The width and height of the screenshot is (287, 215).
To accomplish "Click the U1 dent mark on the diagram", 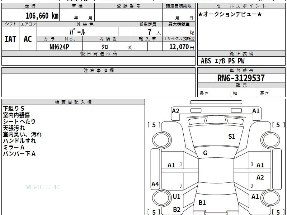I will pos(177,196).
